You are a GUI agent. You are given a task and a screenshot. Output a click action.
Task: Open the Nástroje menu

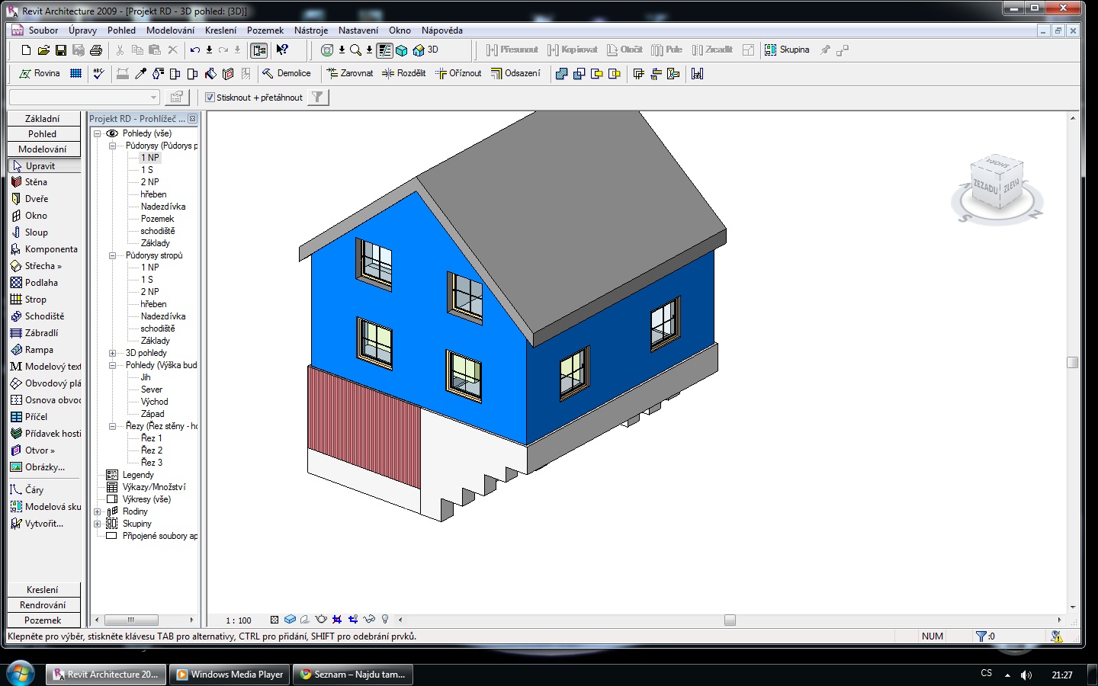[311, 30]
